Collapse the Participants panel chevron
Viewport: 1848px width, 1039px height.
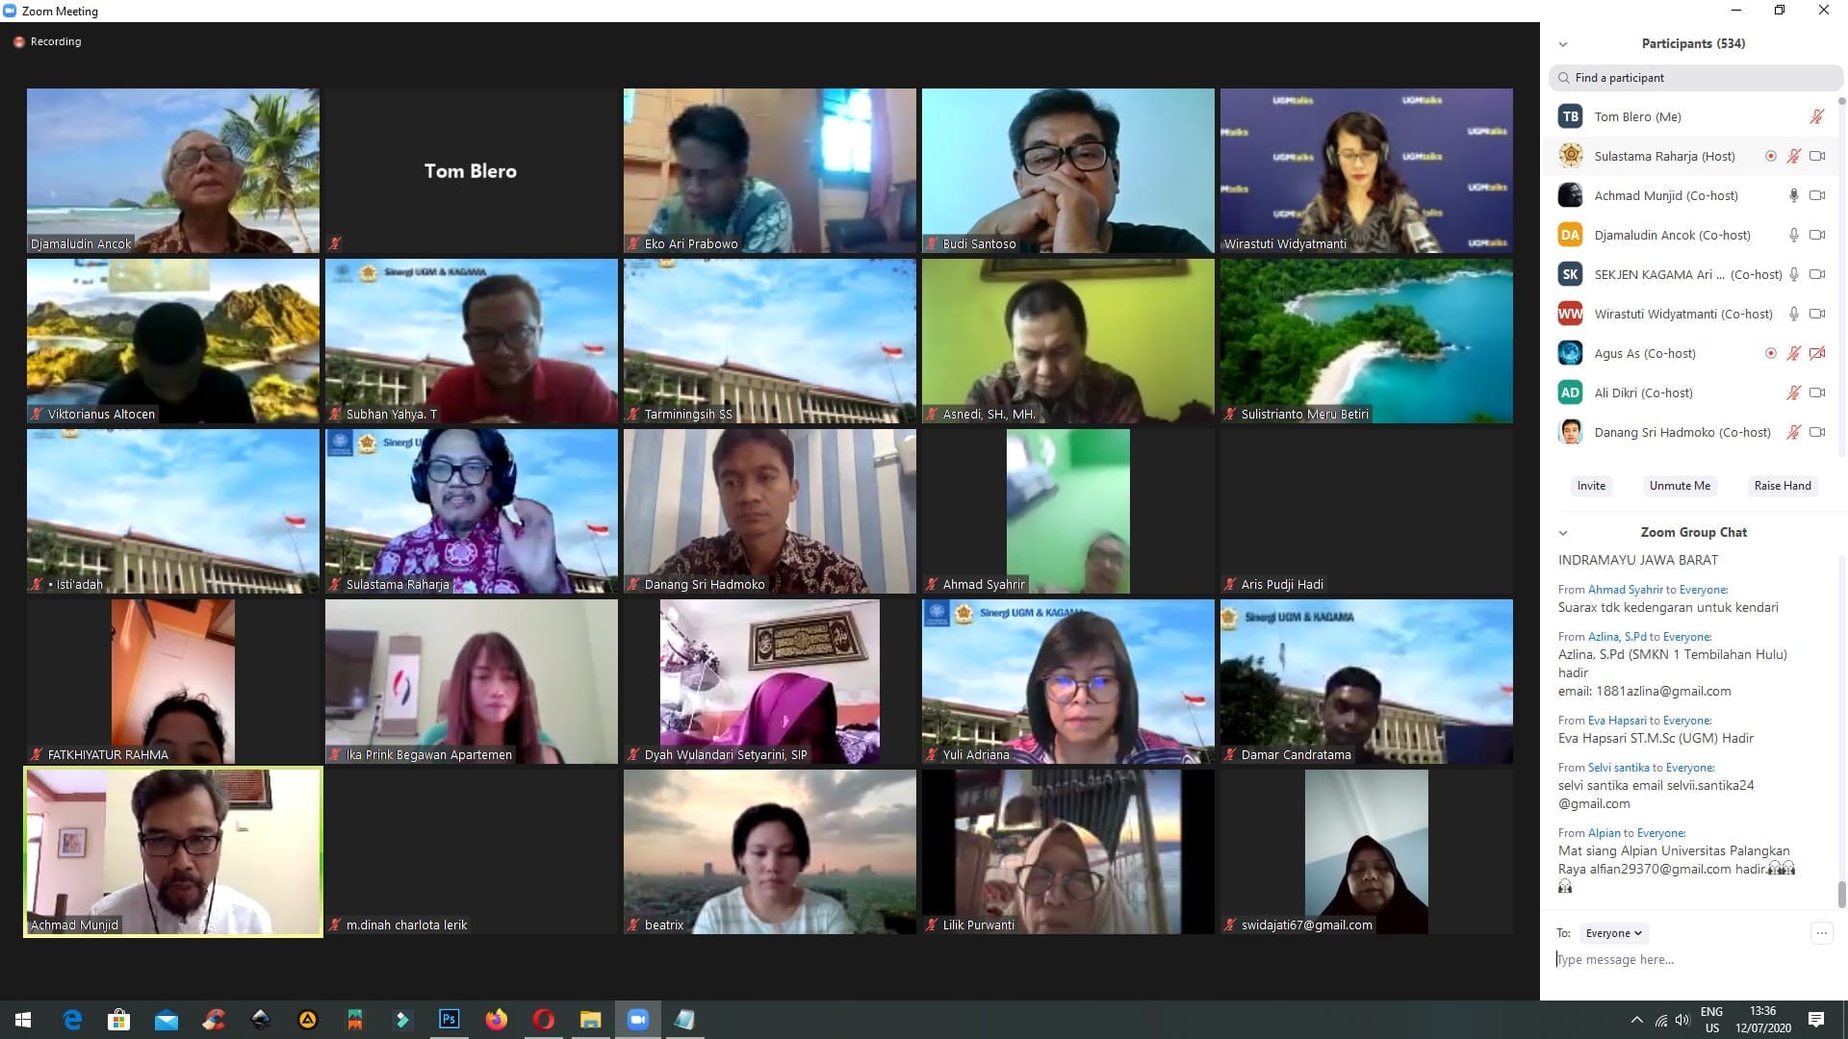pyautogui.click(x=1563, y=44)
